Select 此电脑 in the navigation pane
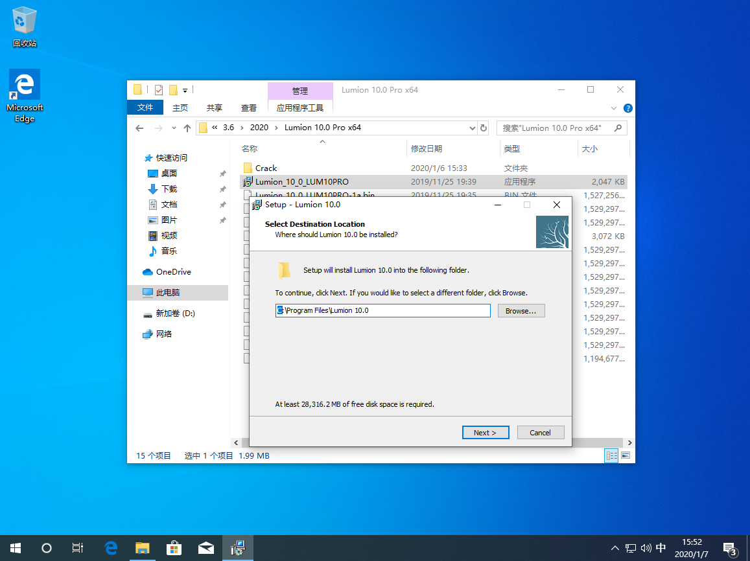Screen dimensions: 750x561 [x=178, y=292]
